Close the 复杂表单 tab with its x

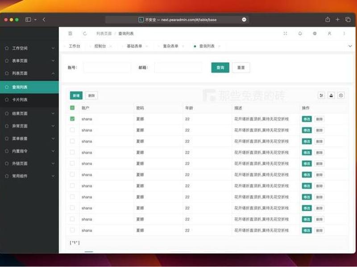tap(183, 46)
